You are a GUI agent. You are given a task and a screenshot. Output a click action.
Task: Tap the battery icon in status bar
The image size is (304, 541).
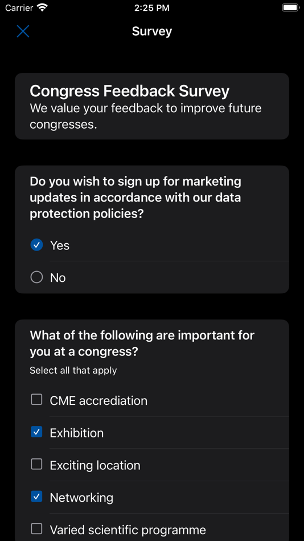[290, 7]
